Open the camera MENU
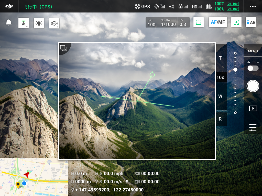Screen dimensions: 262x196 [x=253, y=51]
